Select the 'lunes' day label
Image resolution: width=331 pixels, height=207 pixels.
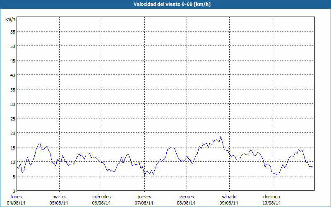[16, 197]
